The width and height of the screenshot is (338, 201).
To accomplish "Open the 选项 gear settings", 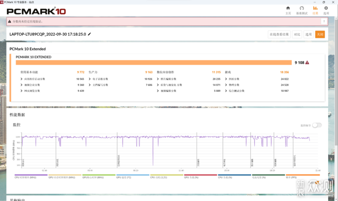I will click(326, 10).
